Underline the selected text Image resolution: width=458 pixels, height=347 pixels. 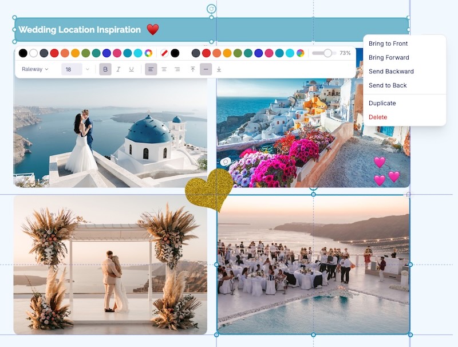point(131,69)
